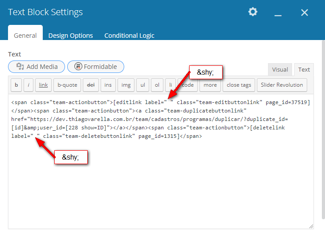Click the Add Media button
Viewport: 325px width, 237px height.
(x=37, y=67)
